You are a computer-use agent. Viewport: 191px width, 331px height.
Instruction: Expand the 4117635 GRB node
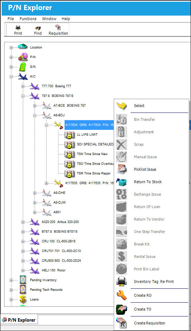47,184
